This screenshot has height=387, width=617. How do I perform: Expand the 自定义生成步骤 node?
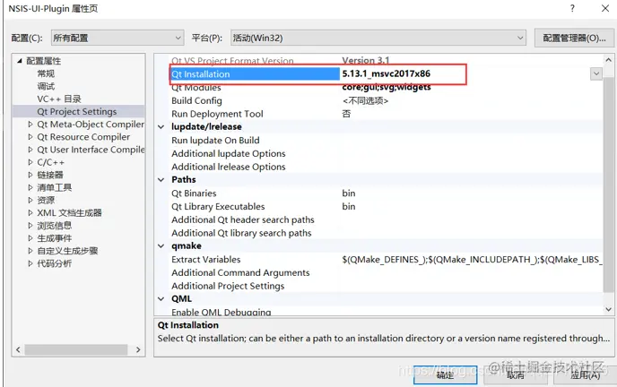pos(30,251)
